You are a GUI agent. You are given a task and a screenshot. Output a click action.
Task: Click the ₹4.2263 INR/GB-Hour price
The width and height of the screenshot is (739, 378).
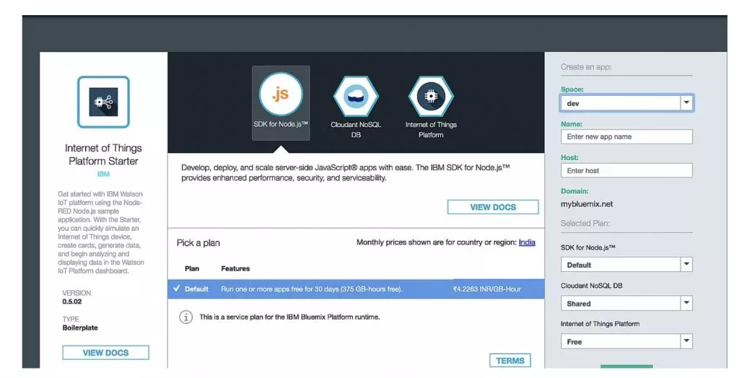coord(487,289)
